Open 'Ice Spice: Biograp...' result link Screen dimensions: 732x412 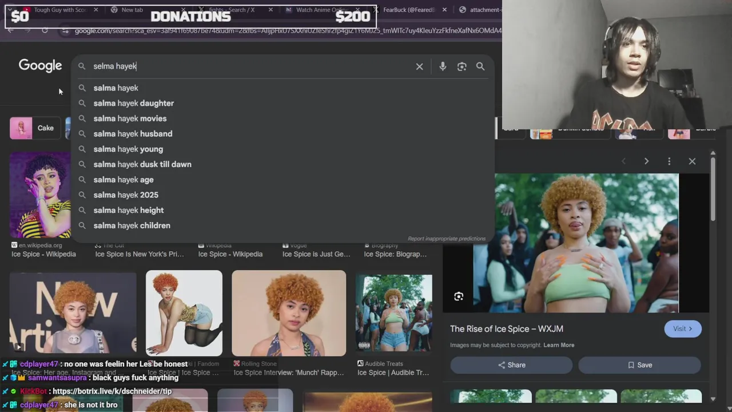[x=395, y=254]
